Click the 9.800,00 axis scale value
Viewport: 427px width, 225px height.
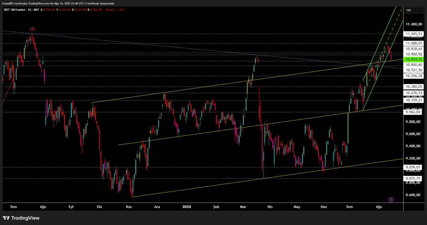pos(413,122)
